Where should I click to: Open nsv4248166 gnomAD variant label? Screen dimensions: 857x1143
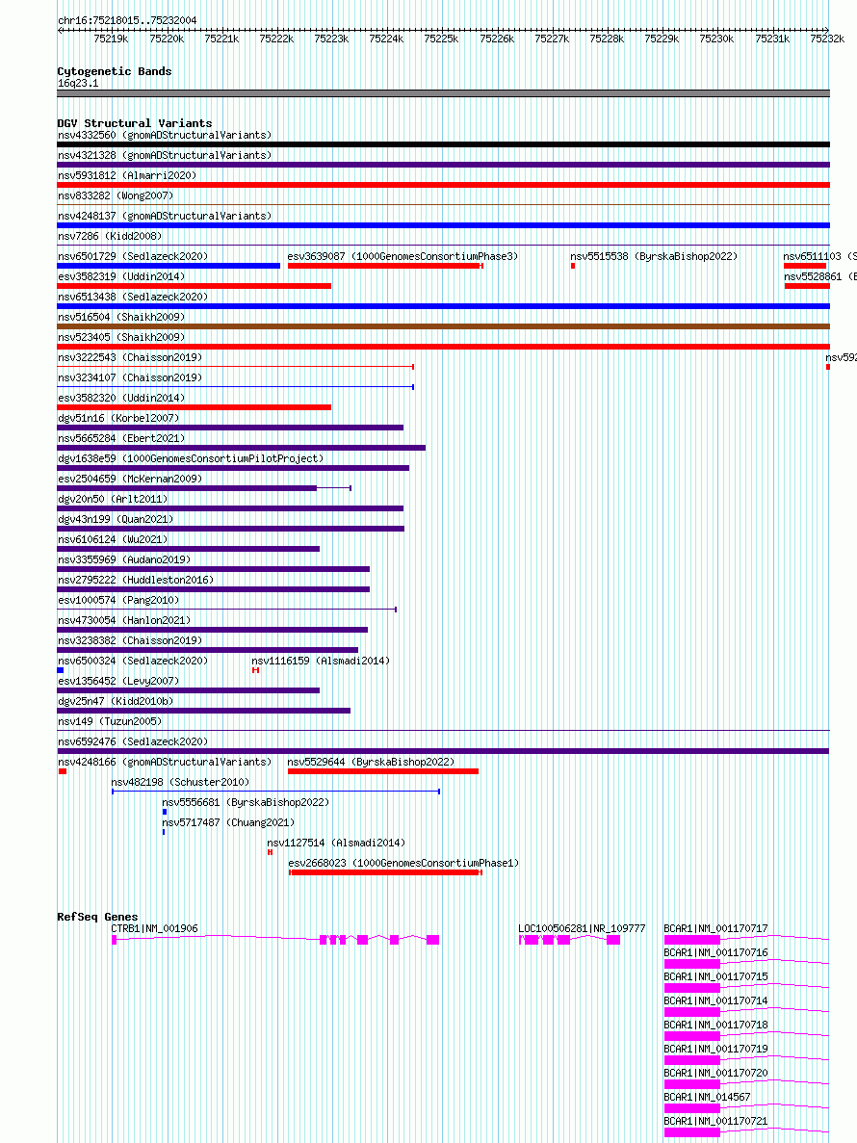click(165, 763)
